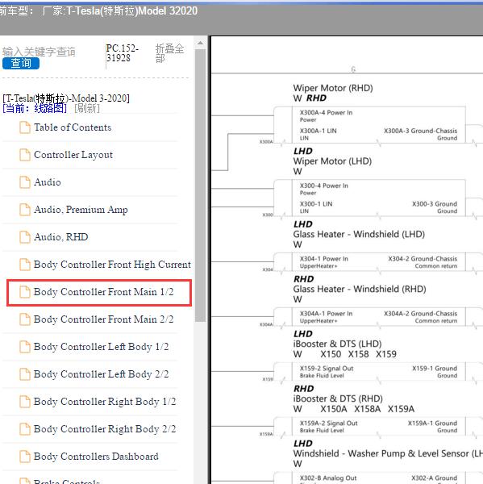The height and width of the screenshot is (484, 483).
Task: Click the Wiper Motor (LHD) title
Action: coord(332,161)
